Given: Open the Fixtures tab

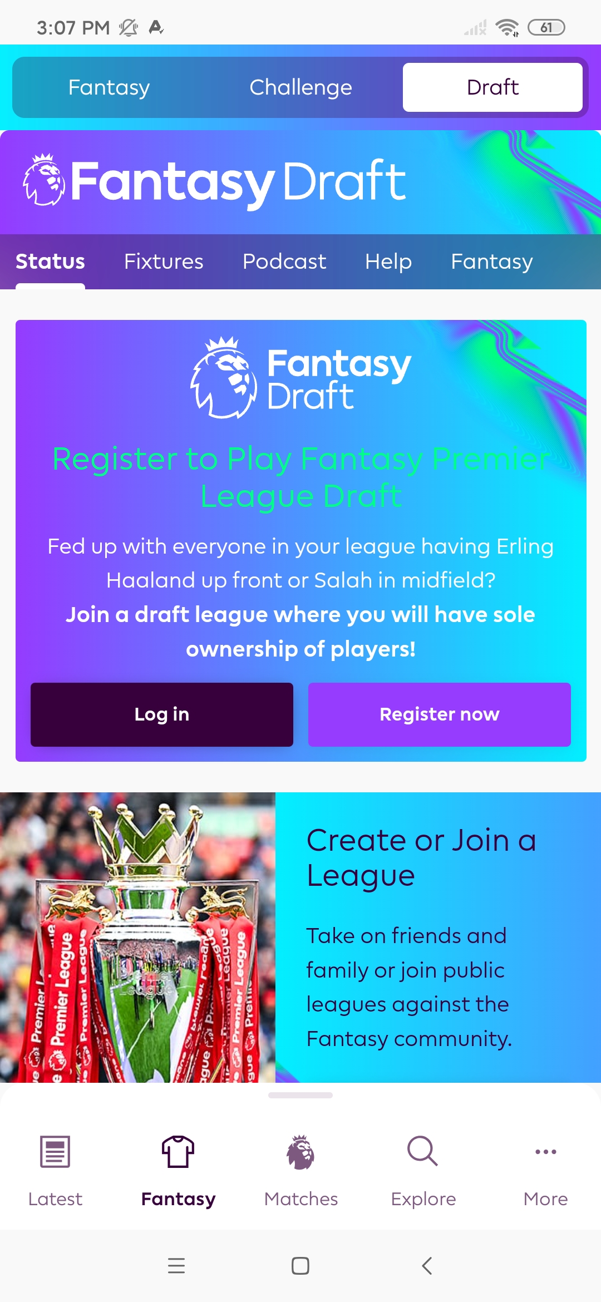Looking at the screenshot, I should 164,262.
